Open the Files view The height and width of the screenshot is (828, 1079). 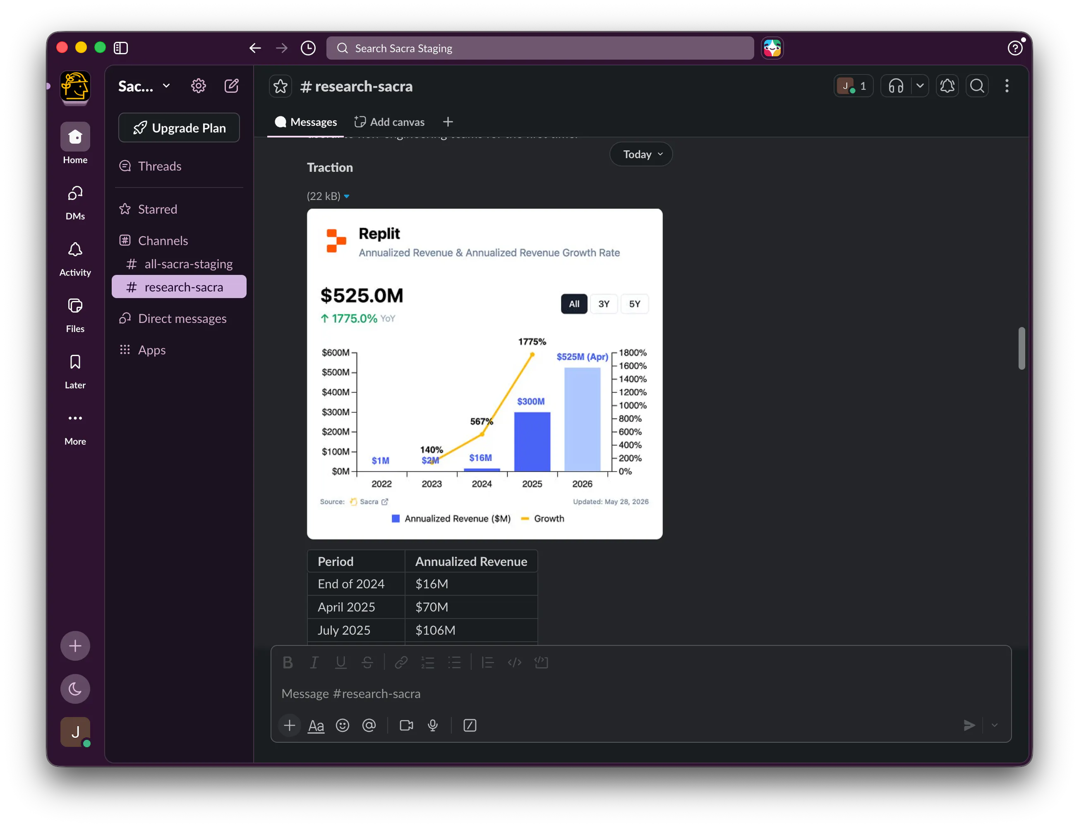coord(75,315)
